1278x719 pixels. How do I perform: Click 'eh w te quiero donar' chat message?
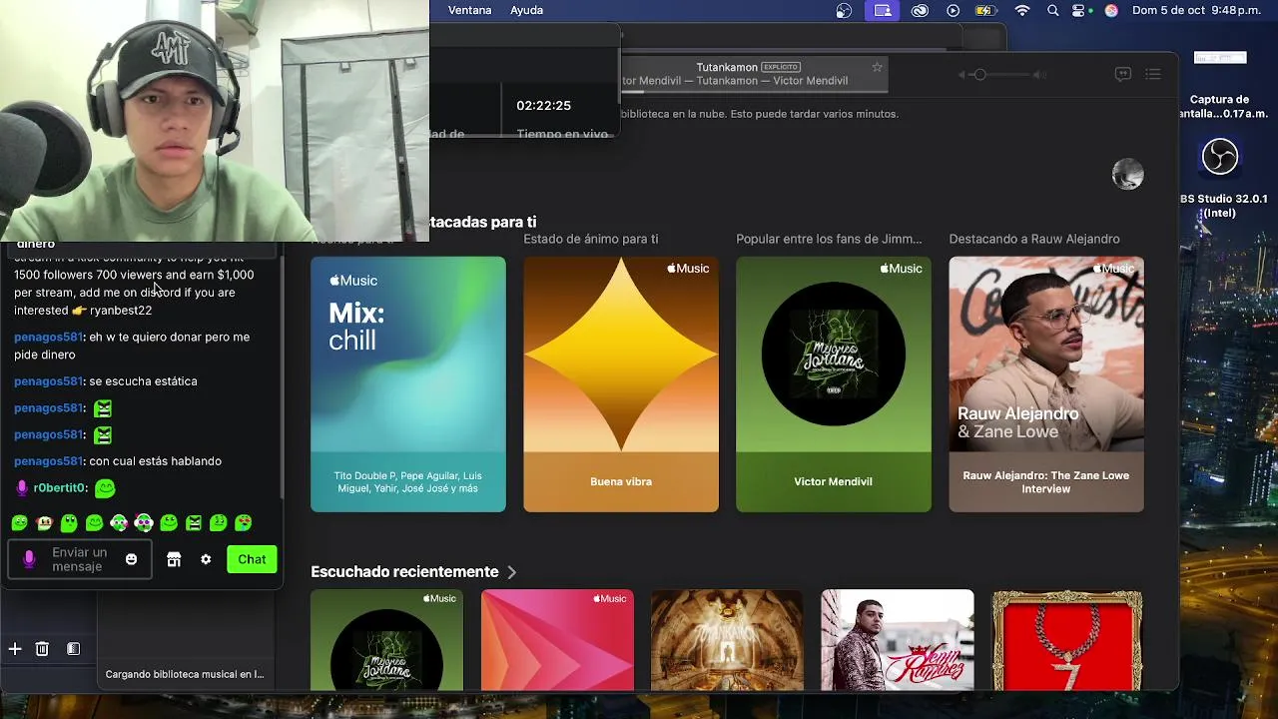coord(132,346)
